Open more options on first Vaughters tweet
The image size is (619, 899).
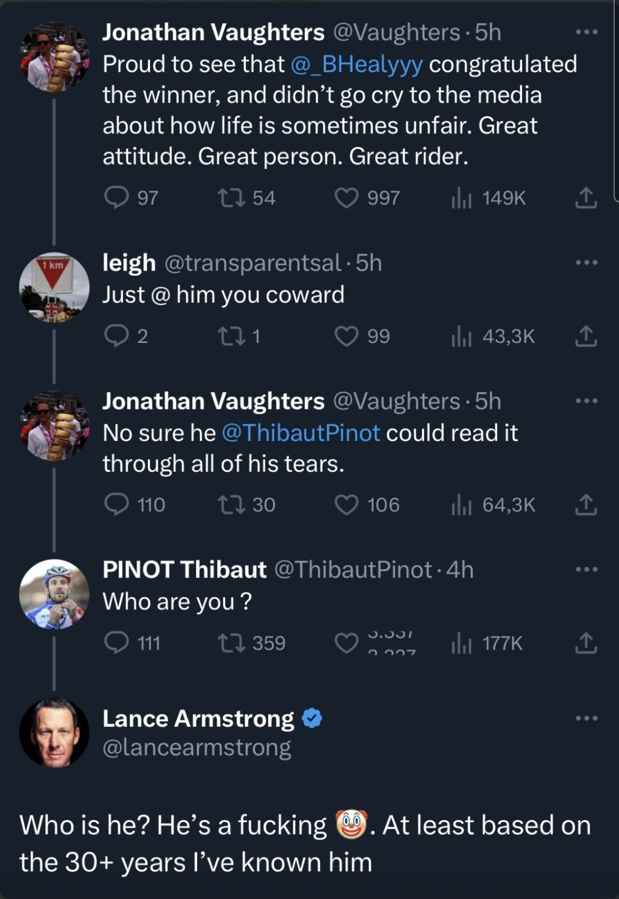point(586,32)
